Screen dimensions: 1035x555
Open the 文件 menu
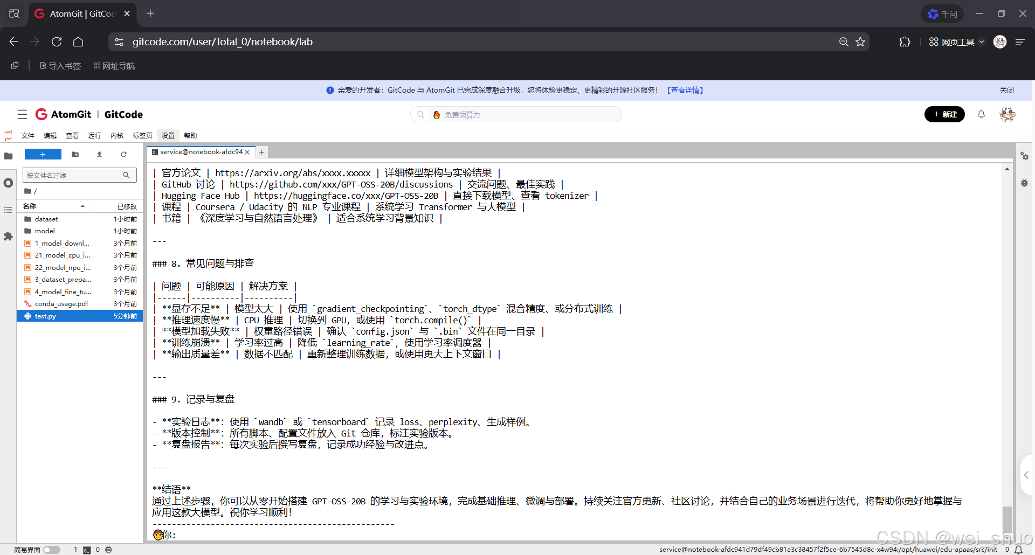coord(27,135)
